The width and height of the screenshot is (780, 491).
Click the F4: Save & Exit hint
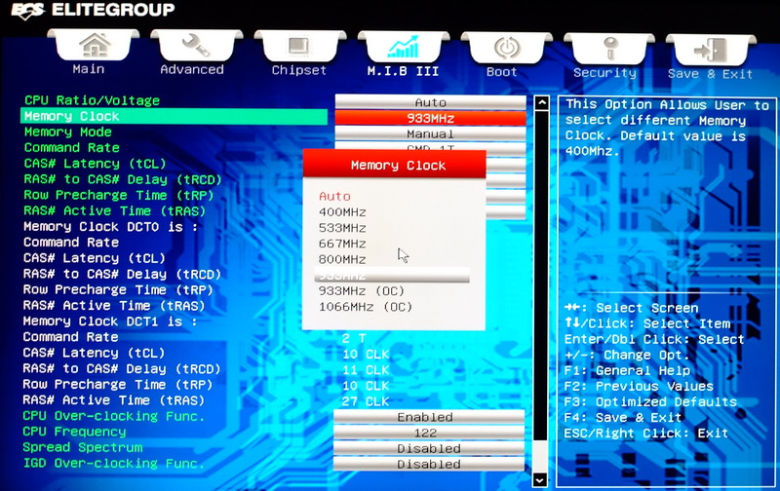[x=623, y=418]
